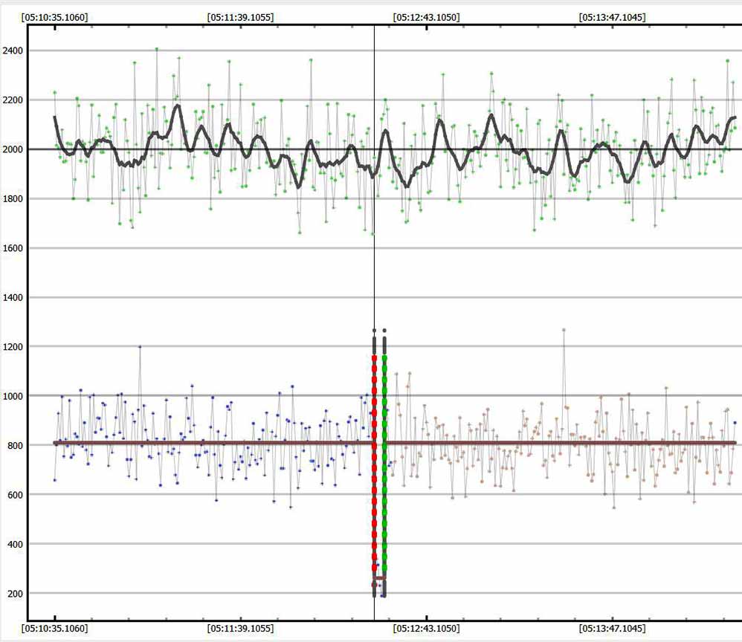Click the 2200 y-axis label
Image resolution: width=742 pixels, height=642 pixels.
click(13, 100)
